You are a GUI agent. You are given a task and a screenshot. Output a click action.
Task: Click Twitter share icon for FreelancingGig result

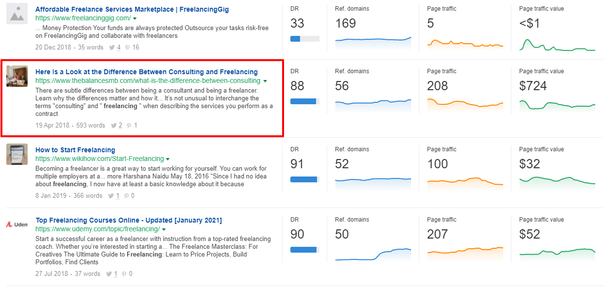pyautogui.click(x=112, y=48)
